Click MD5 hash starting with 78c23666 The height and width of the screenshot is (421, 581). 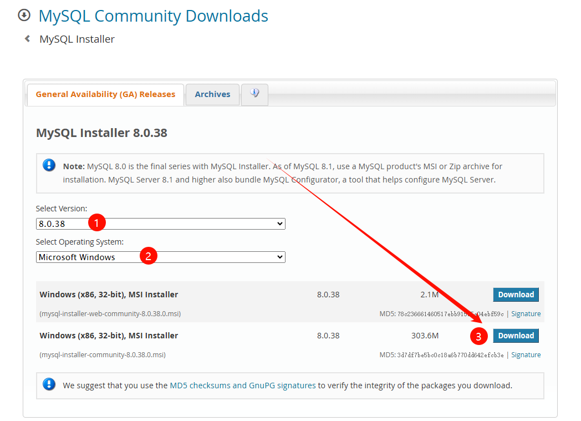tap(450, 314)
